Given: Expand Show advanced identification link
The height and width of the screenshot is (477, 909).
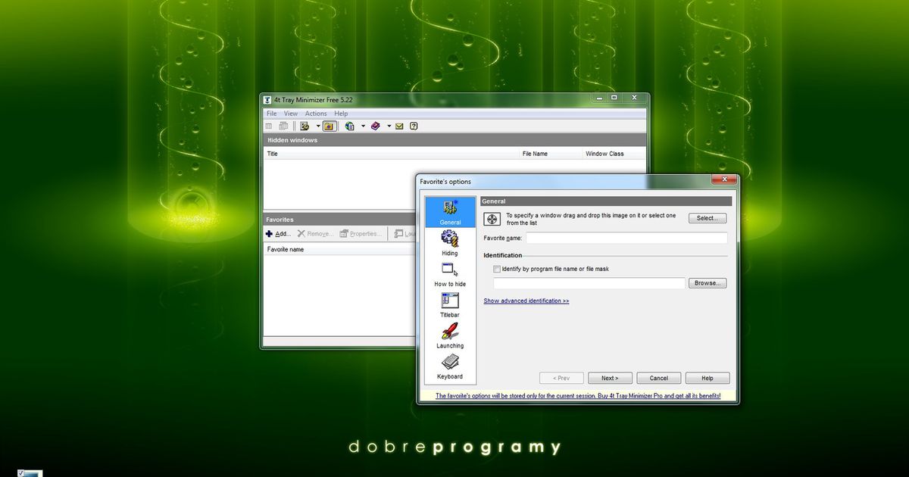Looking at the screenshot, I should point(526,301).
